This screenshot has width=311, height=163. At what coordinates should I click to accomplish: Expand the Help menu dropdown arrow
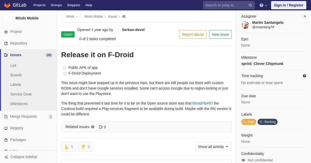tap(266, 5)
